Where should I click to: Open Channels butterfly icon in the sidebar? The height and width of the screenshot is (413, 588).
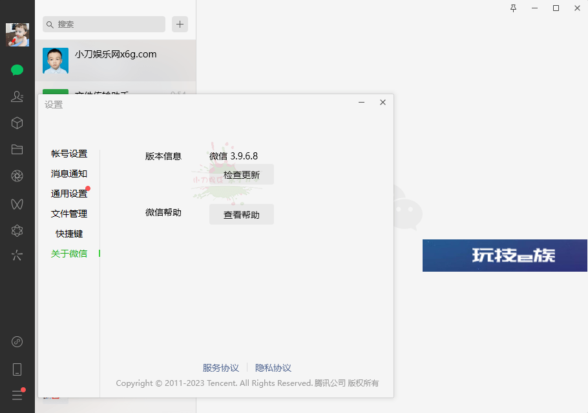tap(17, 204)
